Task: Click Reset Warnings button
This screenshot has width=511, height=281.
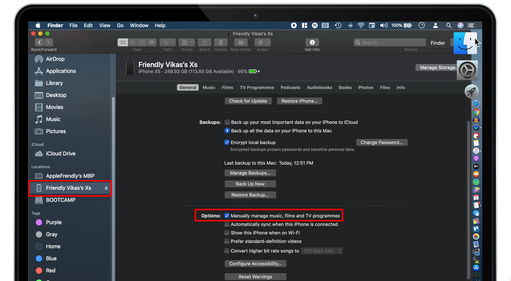Action: pyautogui.click(x=255, y=277)
